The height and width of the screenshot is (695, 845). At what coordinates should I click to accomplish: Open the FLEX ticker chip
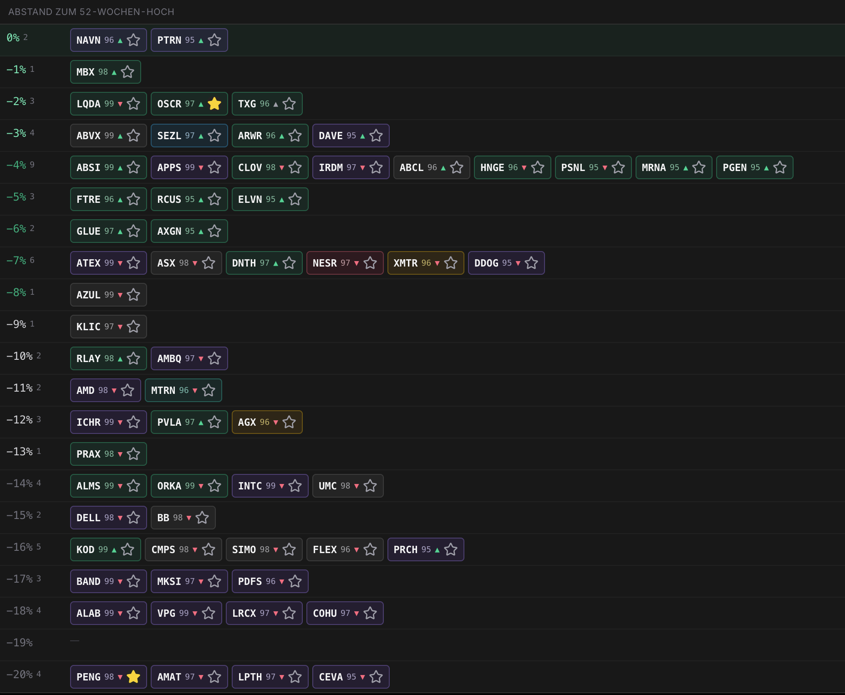[345, 549]
